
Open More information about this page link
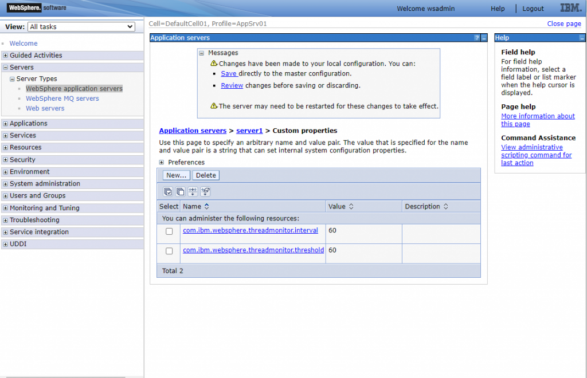538,120
